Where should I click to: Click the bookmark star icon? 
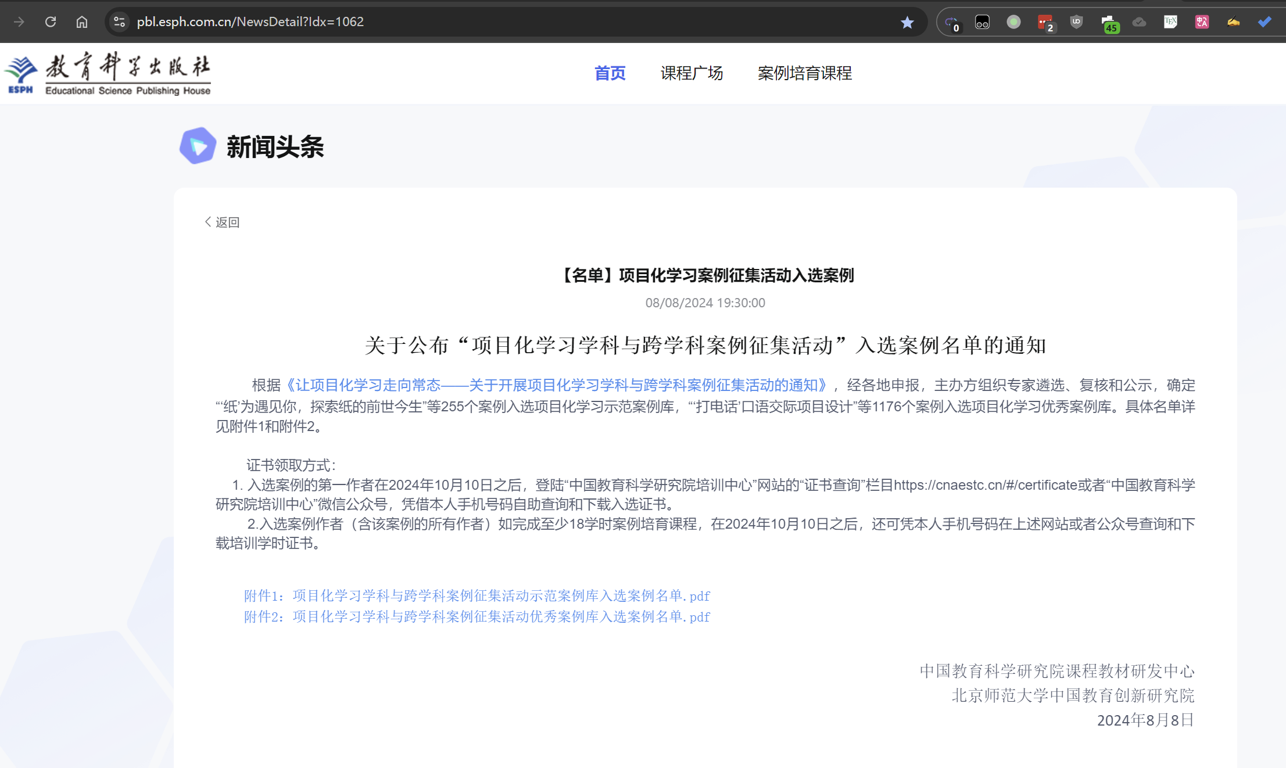click(907, 22)
